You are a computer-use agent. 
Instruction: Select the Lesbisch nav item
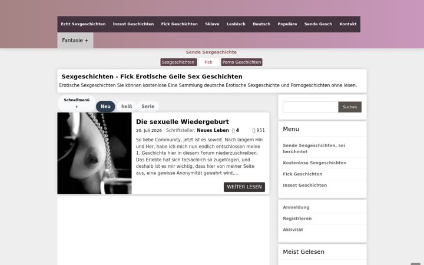coord(236,24)
